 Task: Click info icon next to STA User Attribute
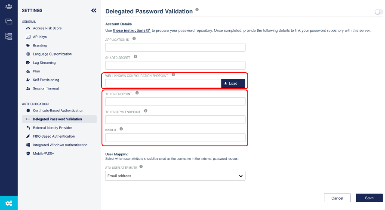[x=141, y=167]
